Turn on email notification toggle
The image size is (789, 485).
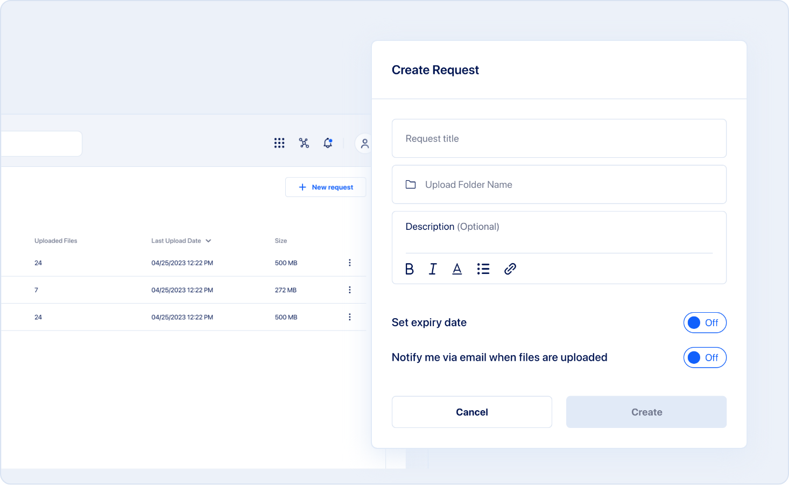coord(705,358)
